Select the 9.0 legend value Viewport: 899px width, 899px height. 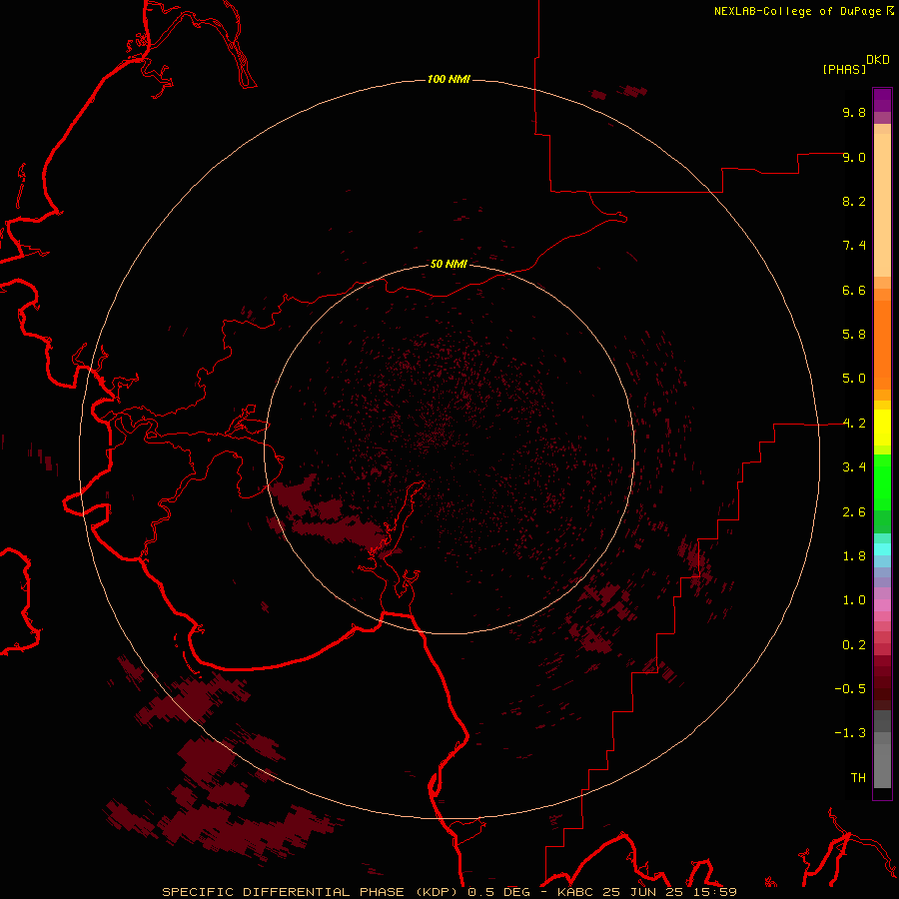click(854, 157)
